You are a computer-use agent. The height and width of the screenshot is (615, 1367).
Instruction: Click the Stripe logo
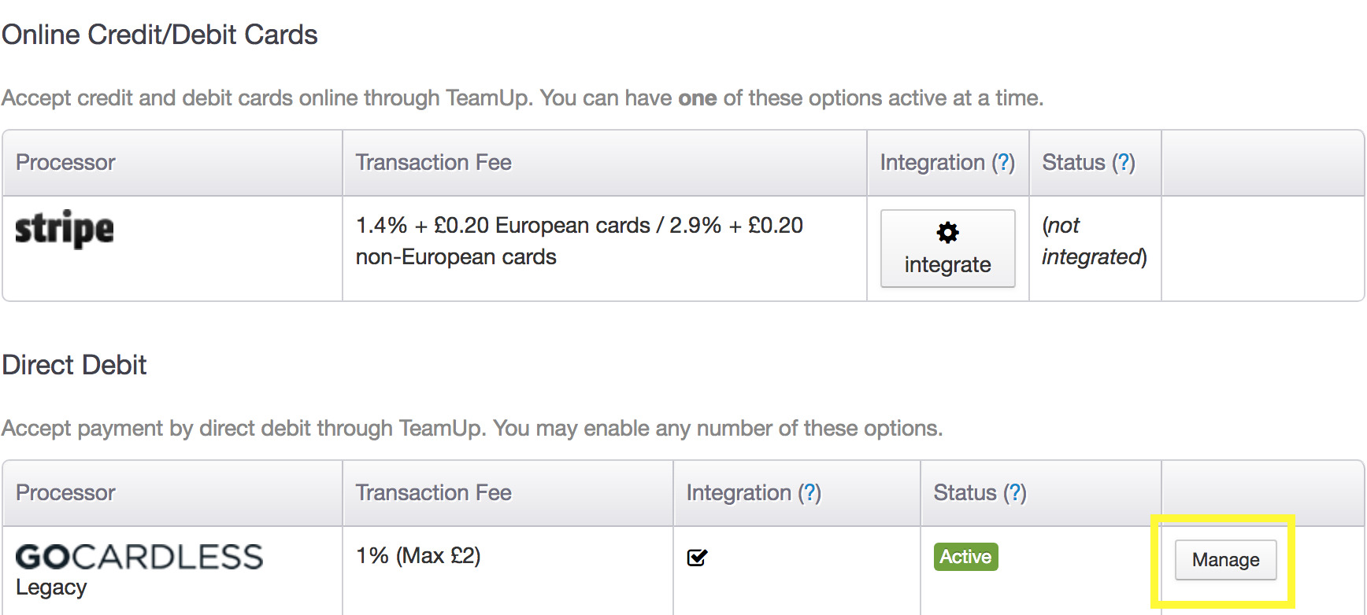[65, 229]
